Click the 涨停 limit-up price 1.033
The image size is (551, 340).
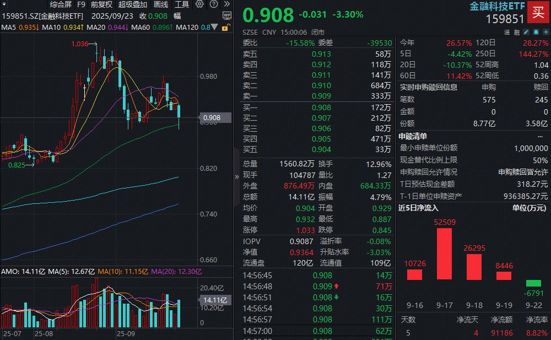305,230
